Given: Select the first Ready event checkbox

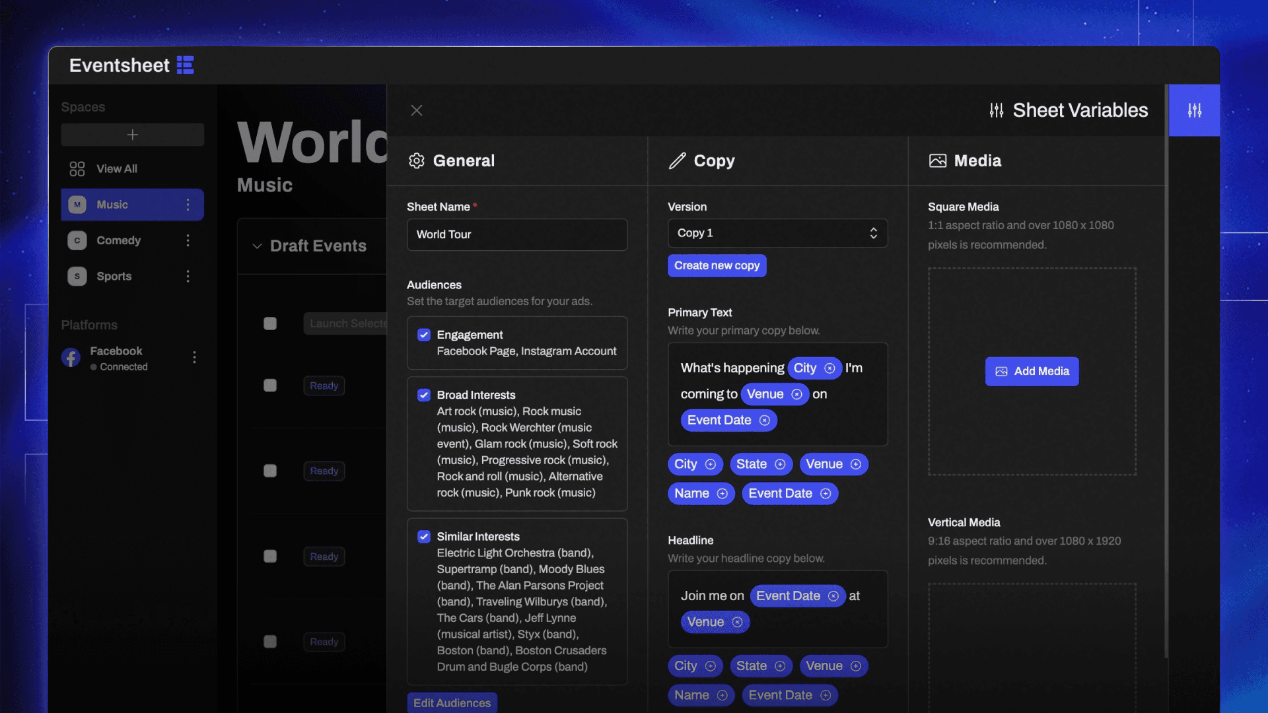Looking at the screenshot, I should (x=269, y=386).
